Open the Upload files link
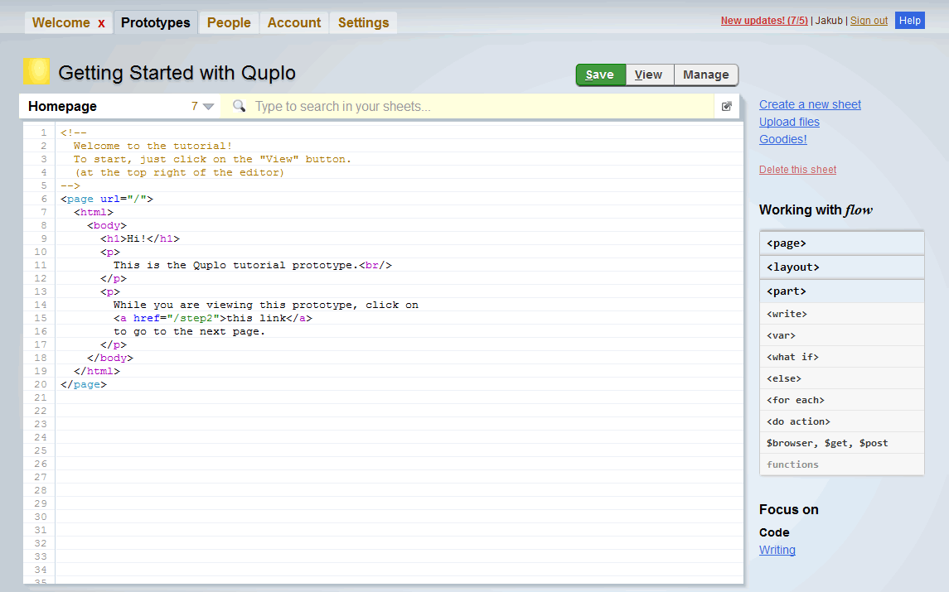 point(789,123)
